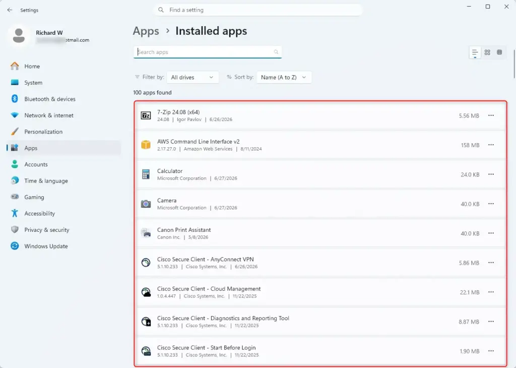
Task: Select Apps in the sidebar
Action: point(63,148)
